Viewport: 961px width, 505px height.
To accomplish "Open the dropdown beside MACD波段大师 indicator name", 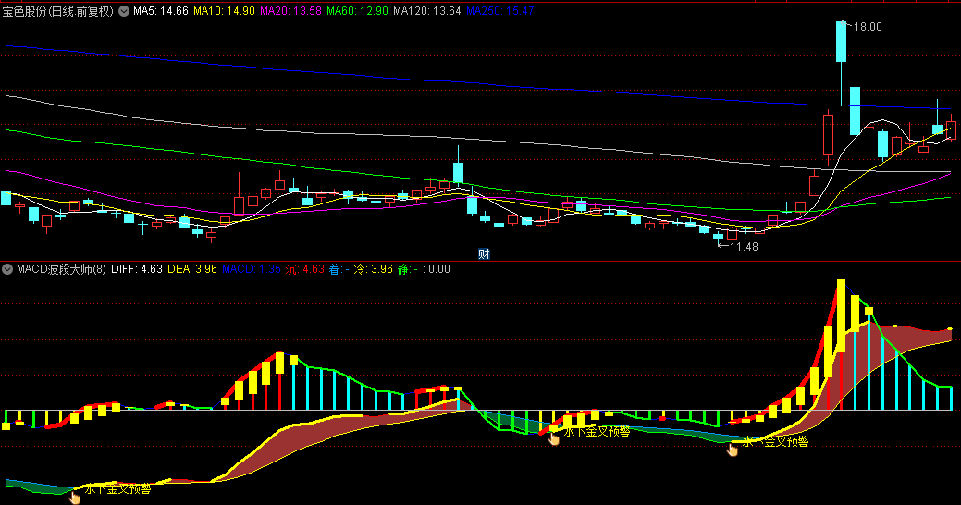I will pos(7,269).
